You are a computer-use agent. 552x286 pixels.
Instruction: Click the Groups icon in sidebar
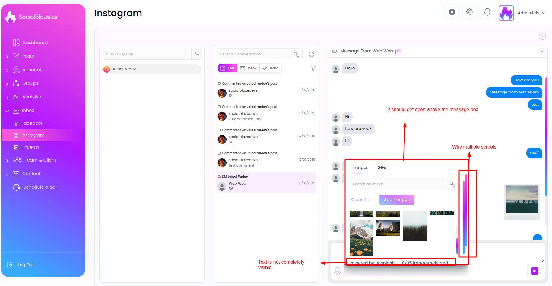(16, 83)
